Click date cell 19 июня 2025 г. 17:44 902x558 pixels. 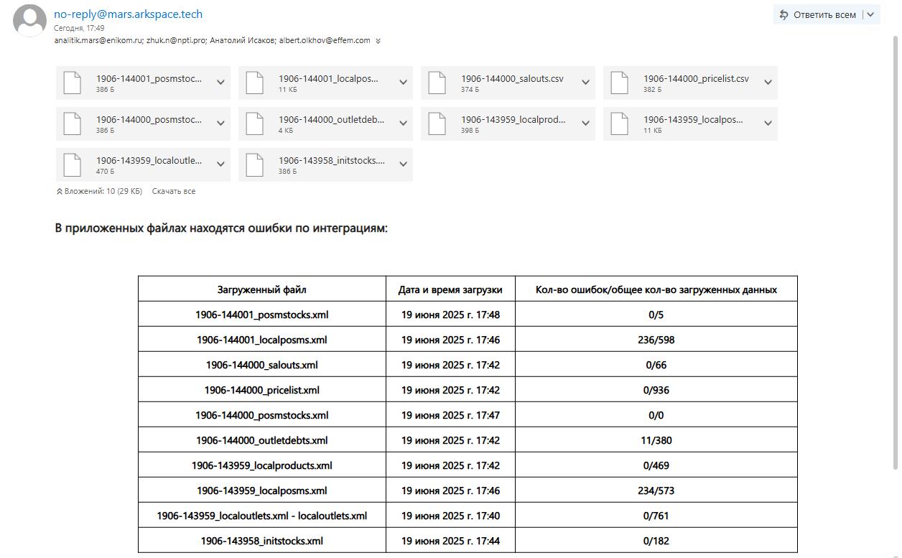click(450, 541)
